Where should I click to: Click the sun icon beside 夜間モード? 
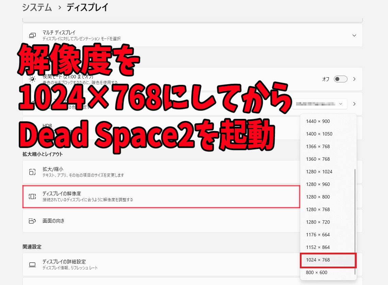[x=32, y=79]
